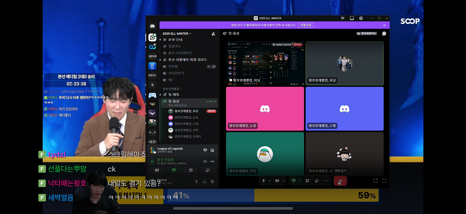Open the soundboard icon in call controls
This screenshot has height=214, width=466.
[x=317, y=181]
